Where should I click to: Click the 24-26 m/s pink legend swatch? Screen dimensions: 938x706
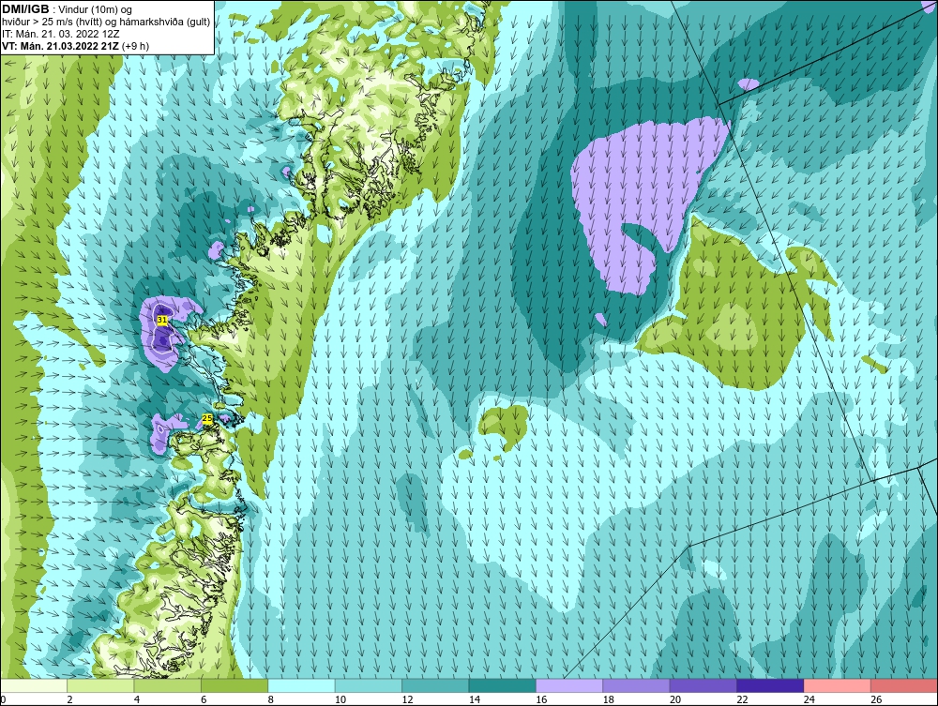tap(838, 685)
